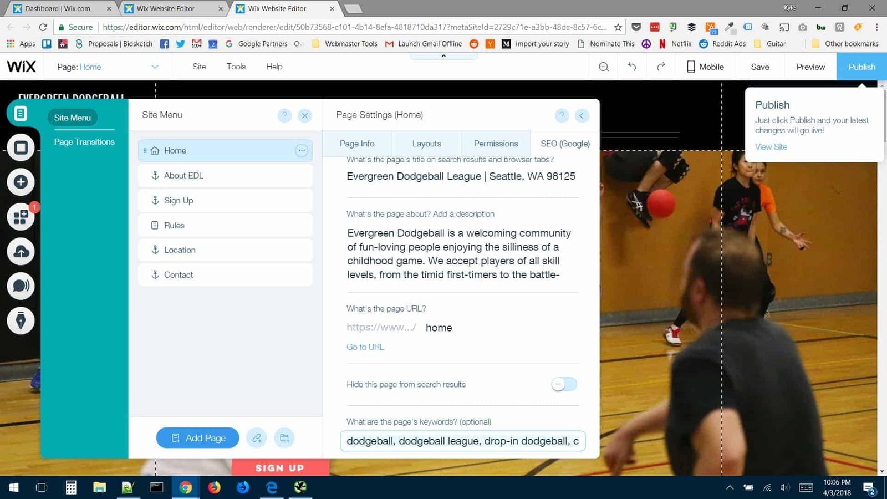
Task: Click the Save button
Action: click(x=760, y=67)
